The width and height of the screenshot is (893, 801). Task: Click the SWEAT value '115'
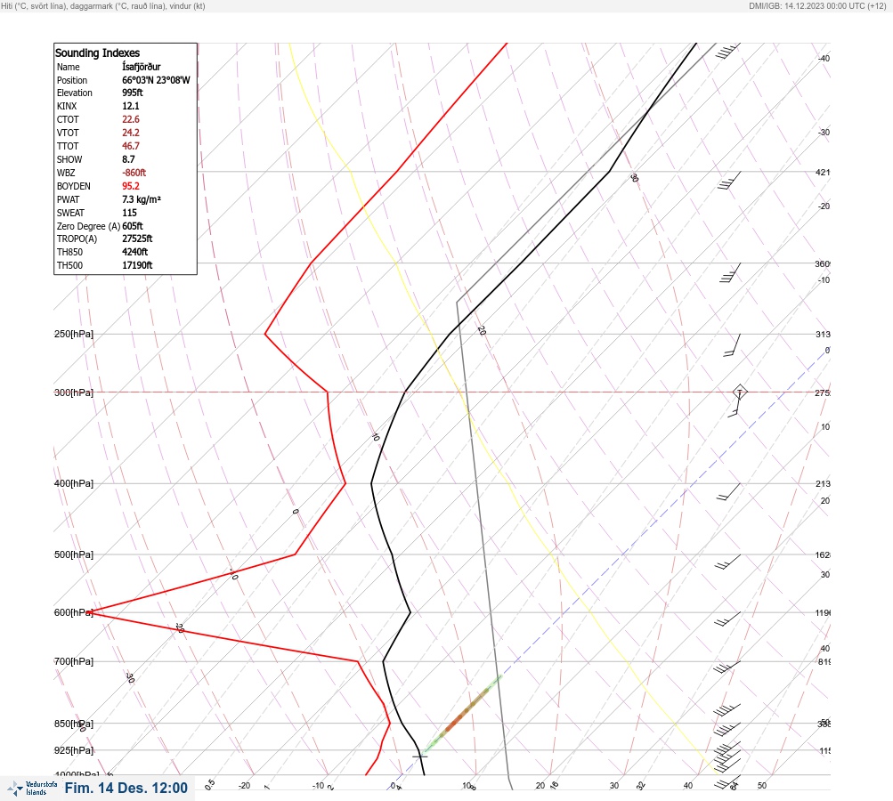tap(129, 213)
